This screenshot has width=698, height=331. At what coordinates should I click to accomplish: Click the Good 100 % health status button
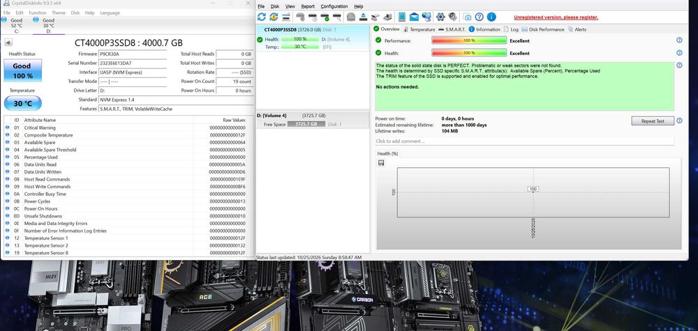click(23, 70)
